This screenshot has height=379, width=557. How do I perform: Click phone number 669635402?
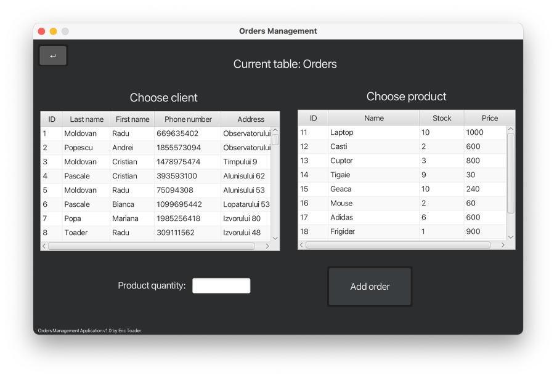(x=177, y=134)
